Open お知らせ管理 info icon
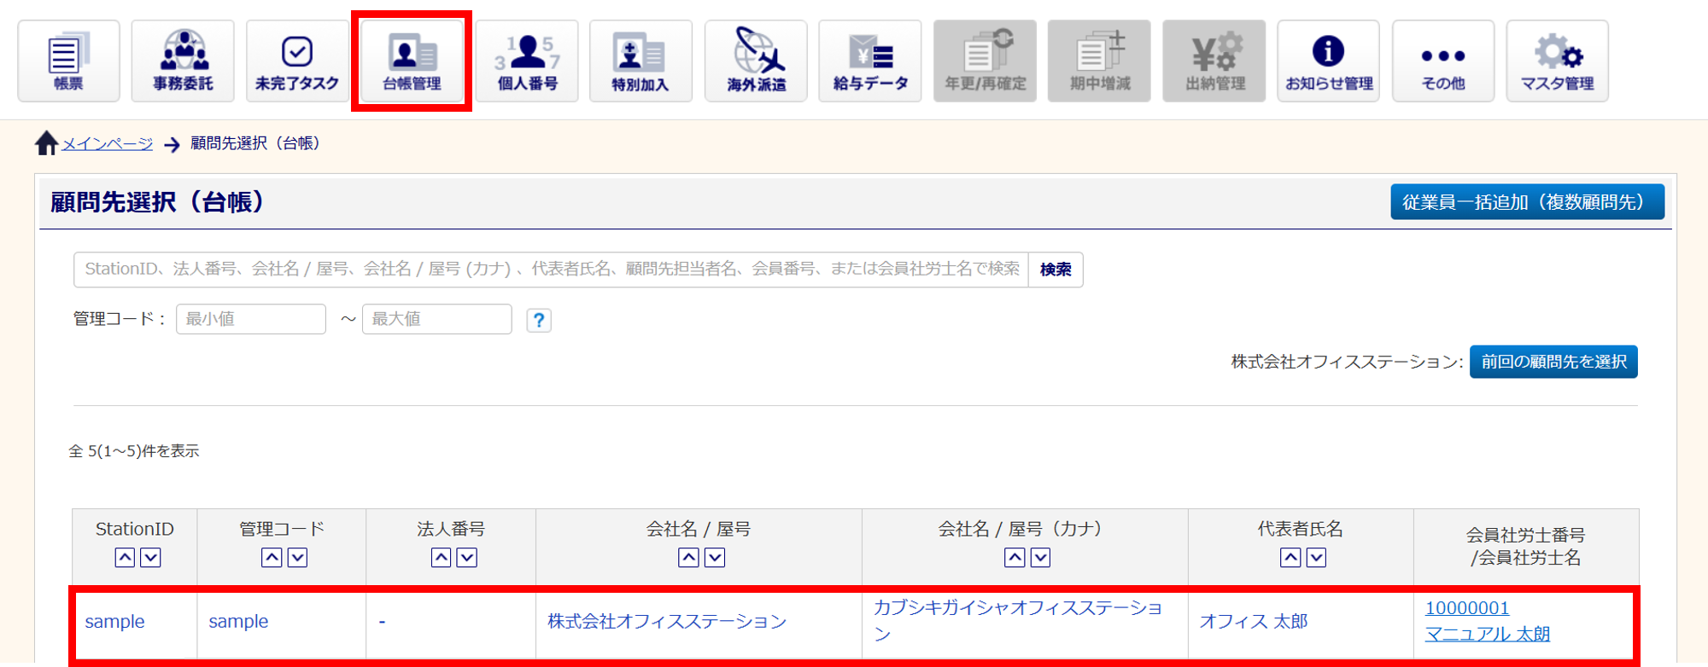This screenshot has width=1708, height=667. (1328, 61)
